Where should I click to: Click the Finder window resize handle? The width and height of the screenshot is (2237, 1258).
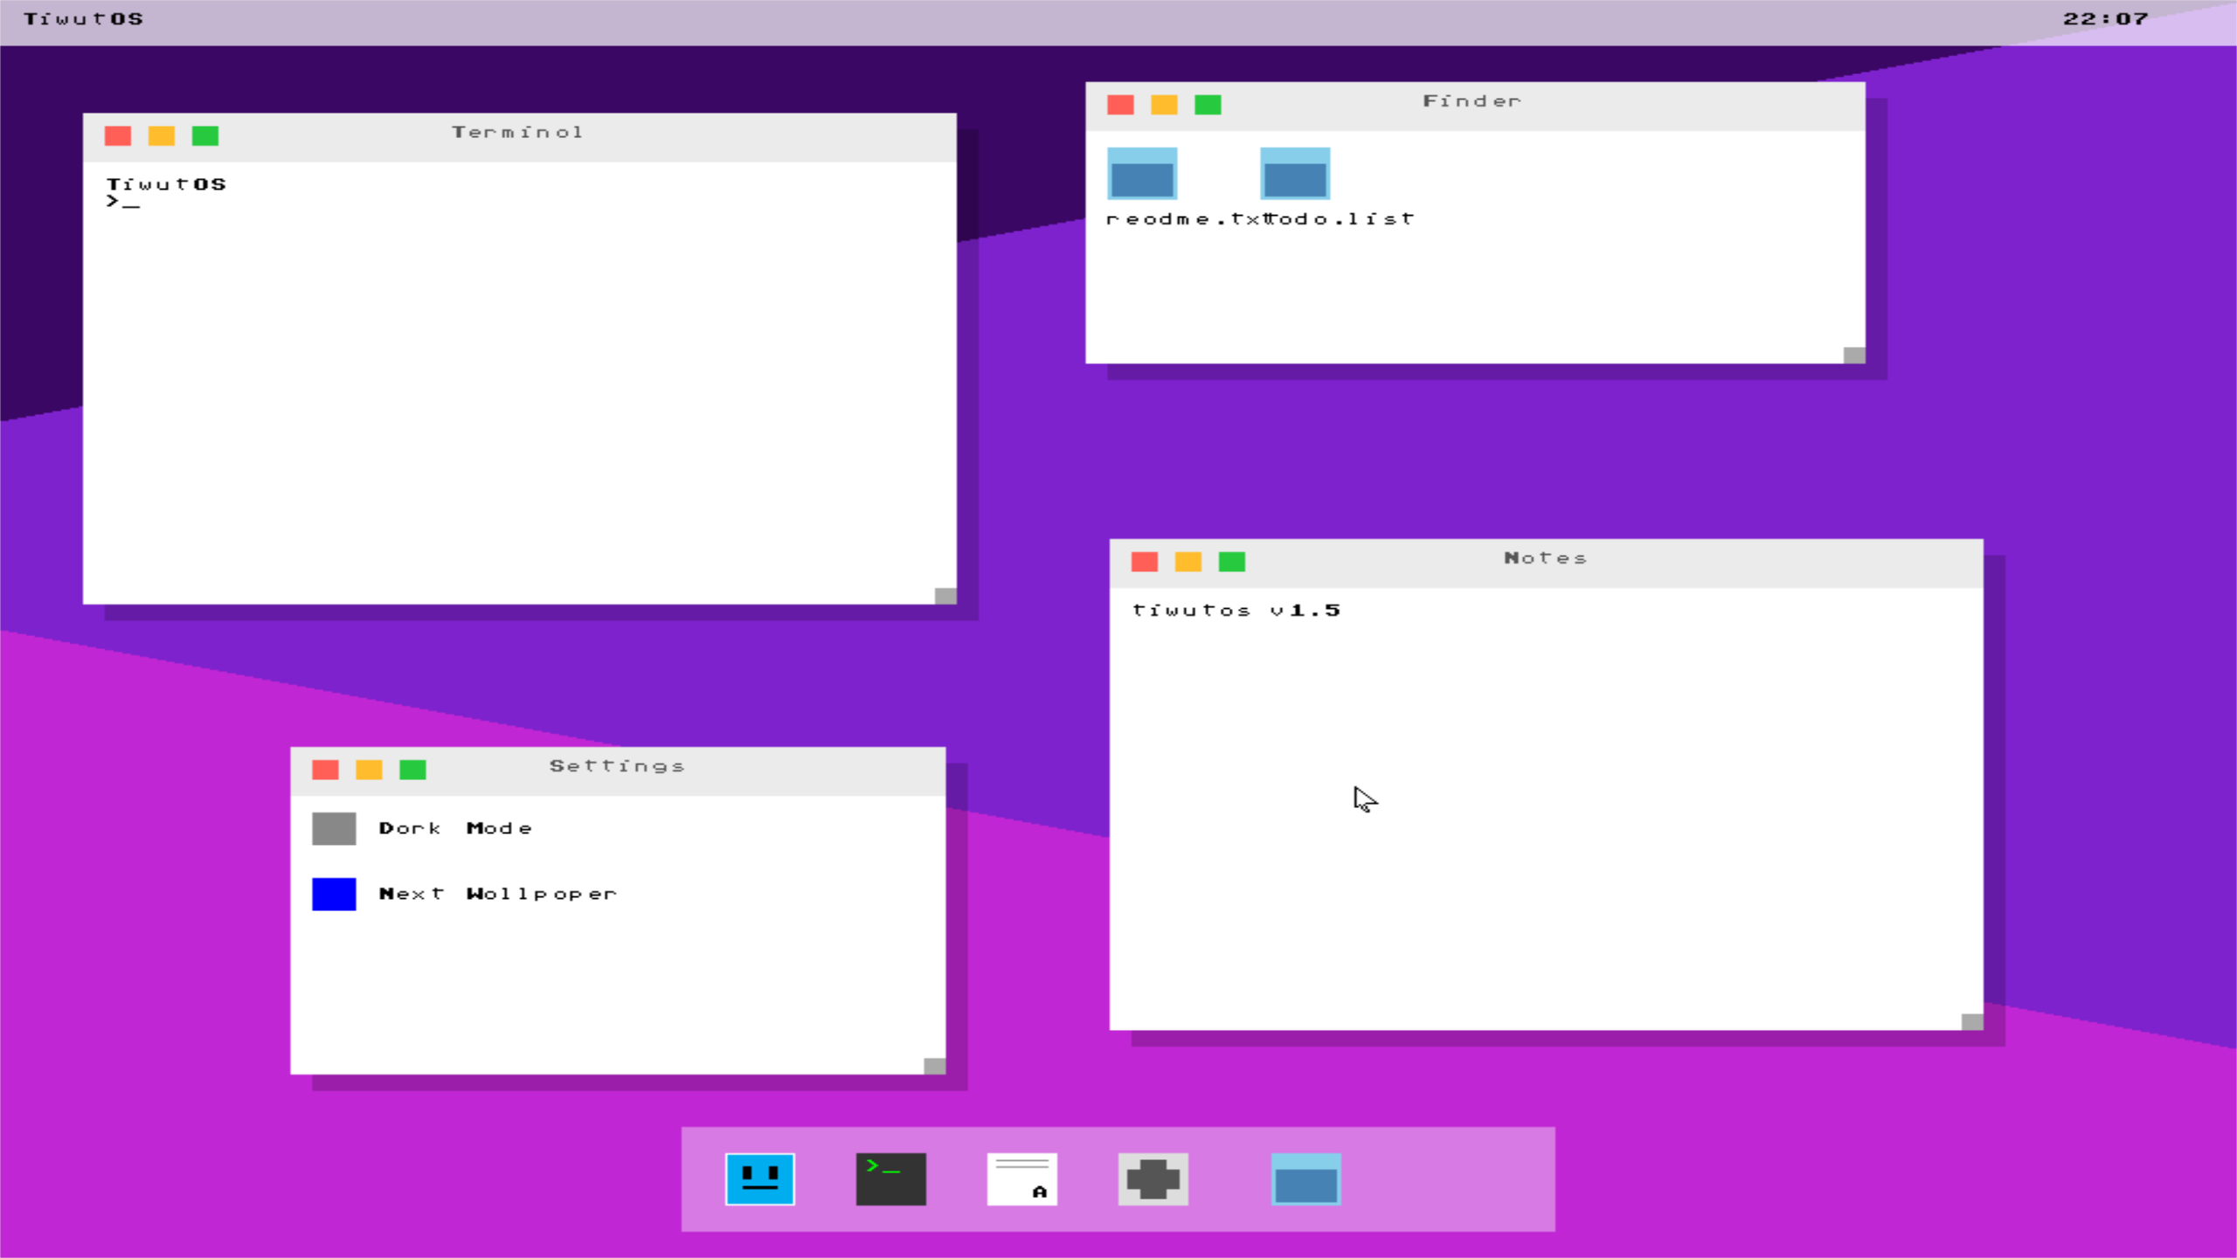tap(1854, 355)
